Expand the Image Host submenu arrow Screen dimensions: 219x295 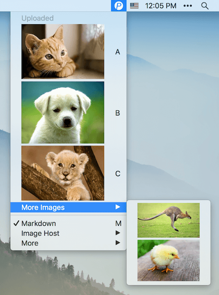pos(118,233)
